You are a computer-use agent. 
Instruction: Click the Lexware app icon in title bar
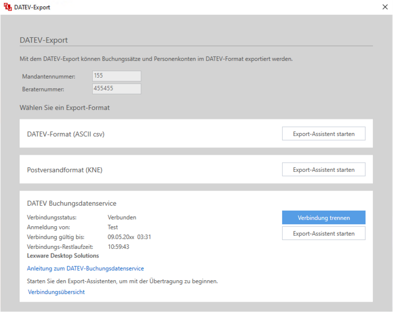pos(8,7)
